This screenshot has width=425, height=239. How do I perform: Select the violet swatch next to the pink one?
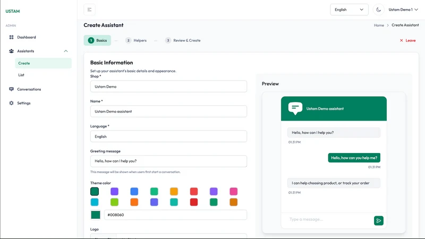tap(214, 192)
